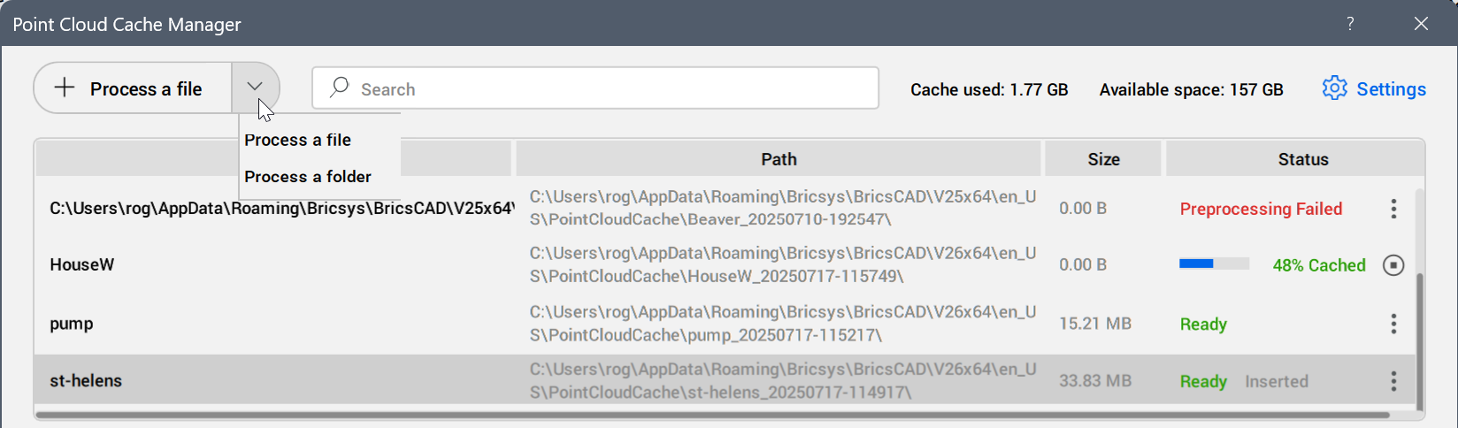Choose 'Process a file' menu entry

click(298, 140)
